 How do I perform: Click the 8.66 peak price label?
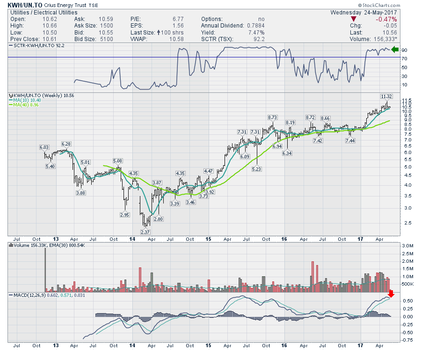pyautogui.click(x=326, y=118)
